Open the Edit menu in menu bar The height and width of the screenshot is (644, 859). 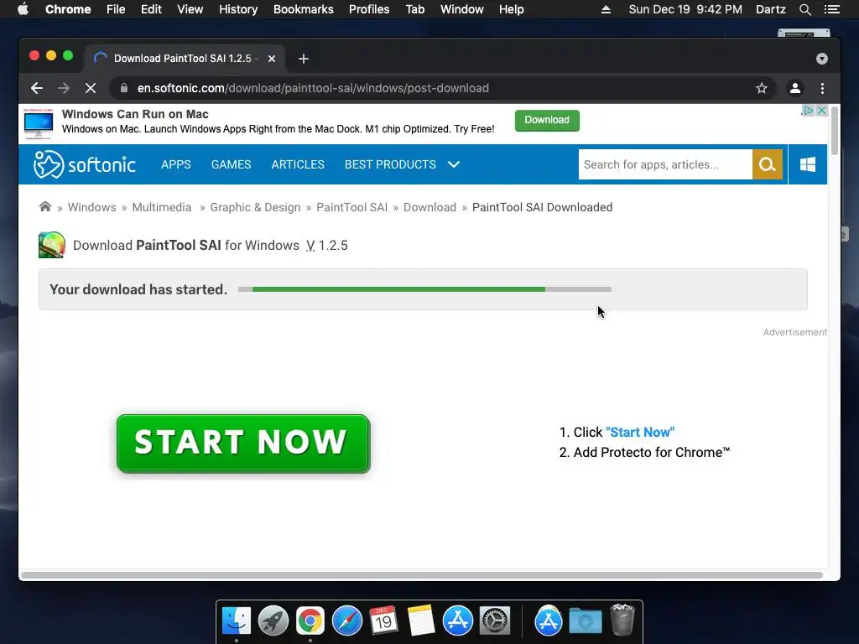[151, 9]
